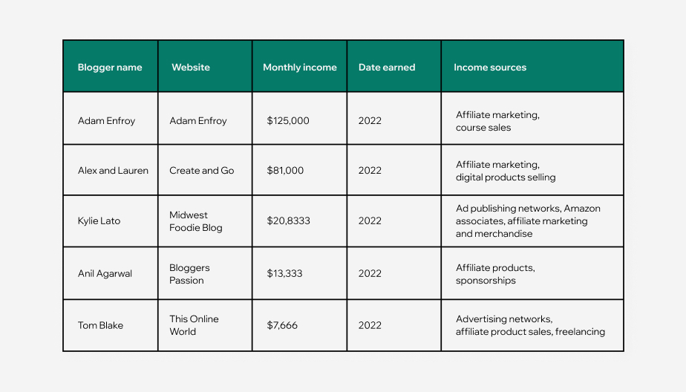Click the Tom Blake name cell
The height and width of the screenshot is (392, 686).
(x=100, y=325)
